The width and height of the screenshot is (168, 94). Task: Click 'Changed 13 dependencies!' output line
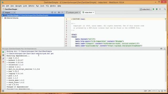coord(18,87)
